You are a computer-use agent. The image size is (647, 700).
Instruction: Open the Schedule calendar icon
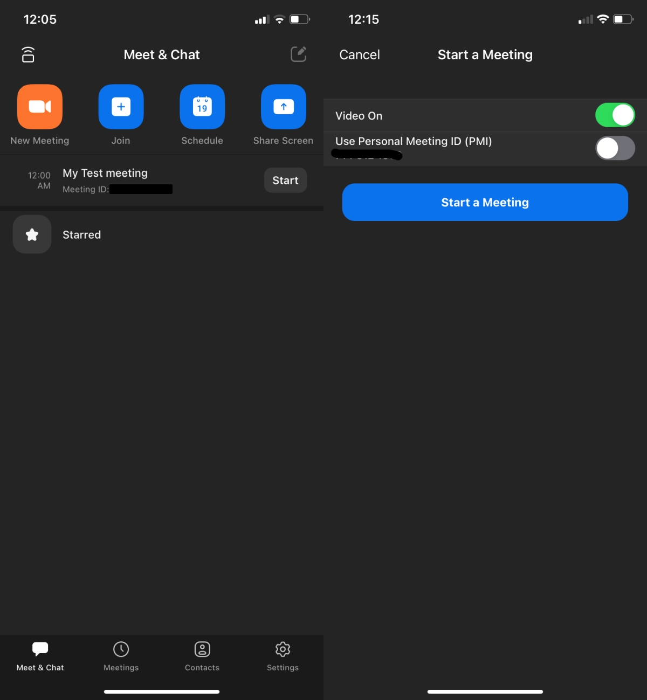(x=202, y=107)
